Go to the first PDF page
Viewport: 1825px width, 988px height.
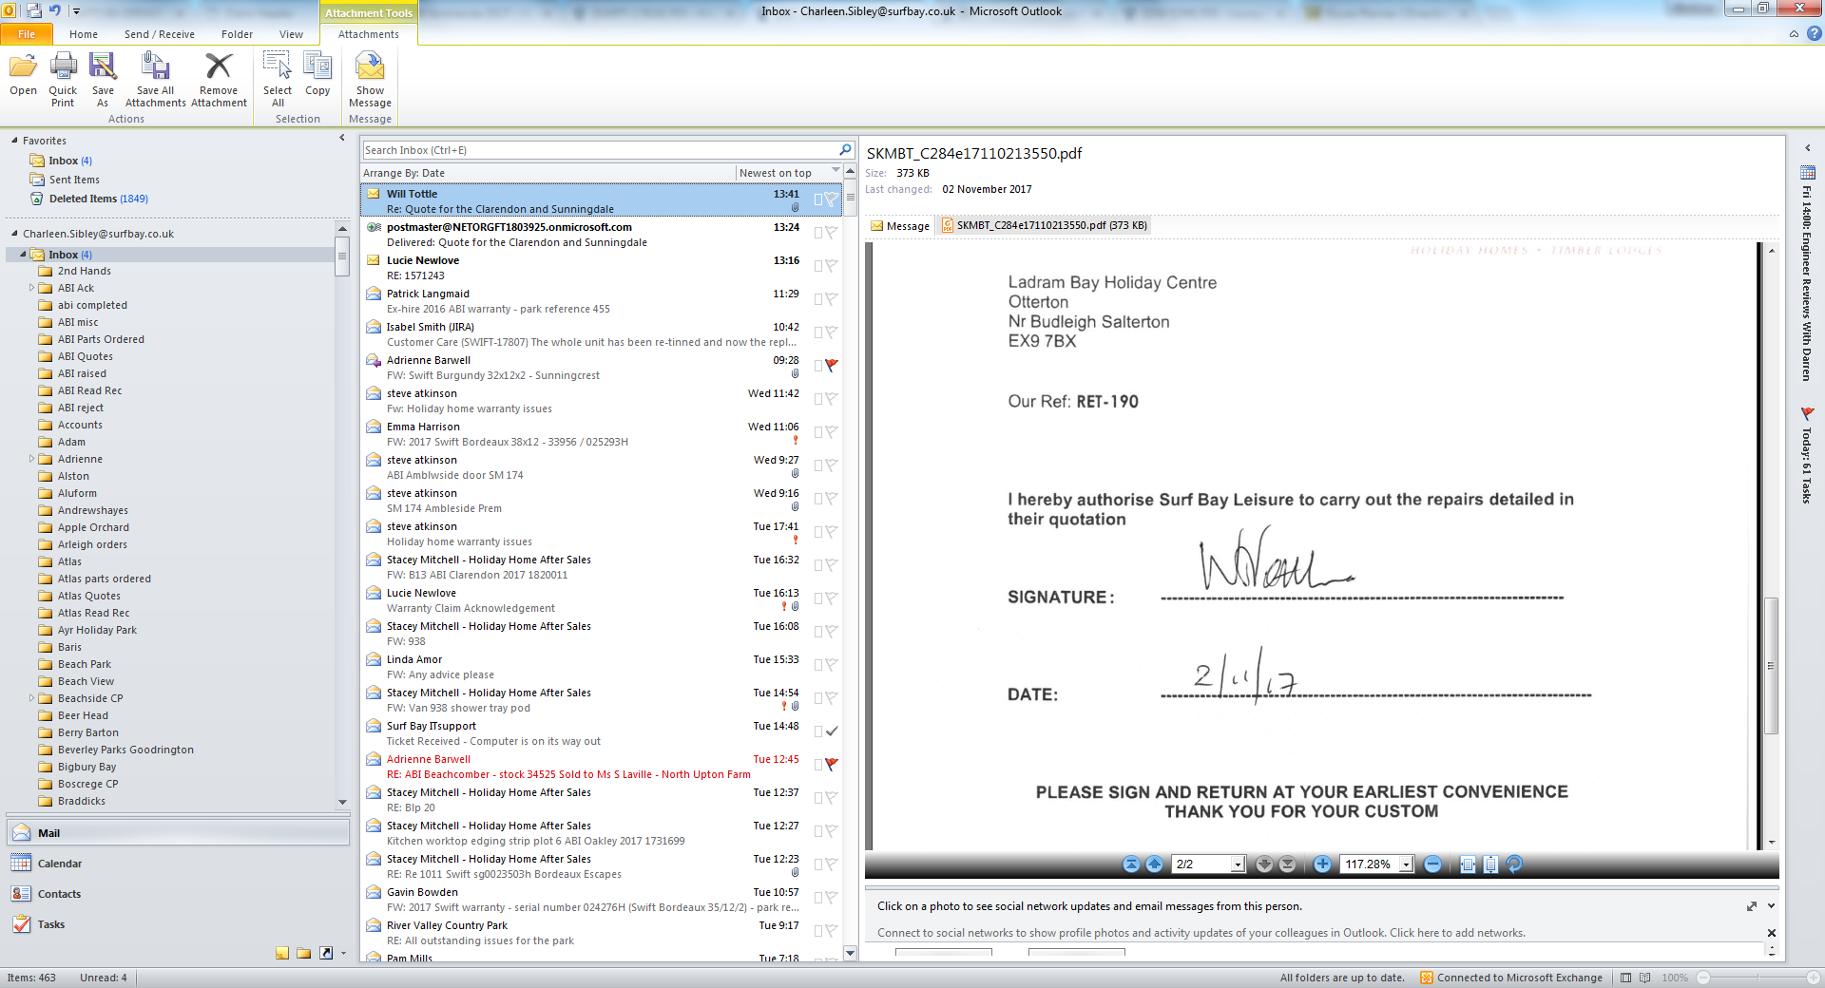1131,864
